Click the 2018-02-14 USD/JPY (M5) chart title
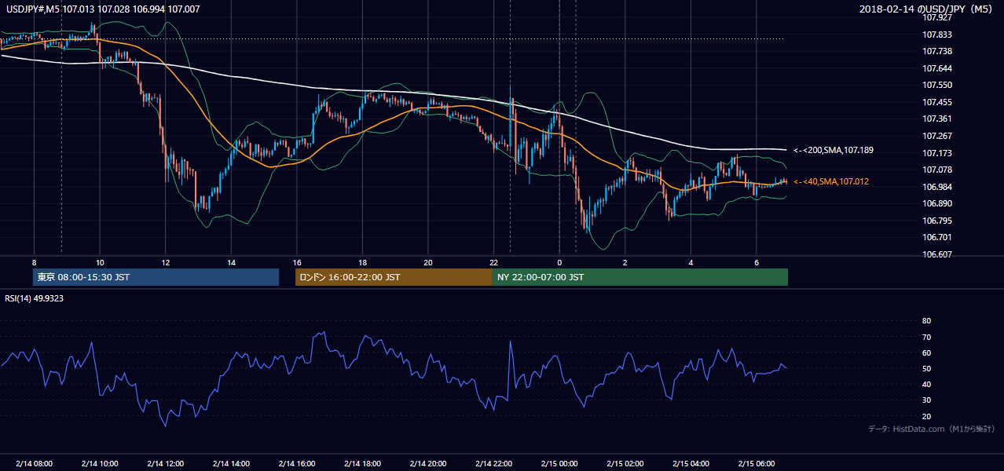The image size is (1004, 471). point(928,9)
